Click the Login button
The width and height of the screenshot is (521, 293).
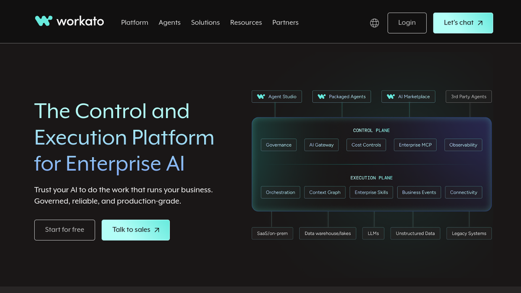point(407,23)
